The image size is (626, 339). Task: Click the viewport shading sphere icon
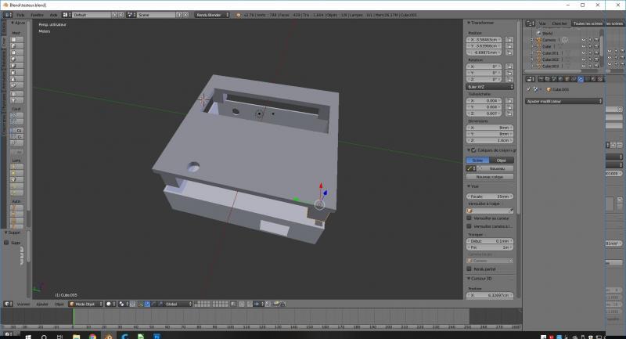tap(110, 304)
